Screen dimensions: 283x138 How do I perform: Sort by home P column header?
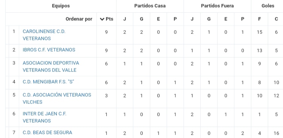tap(175, 19)
